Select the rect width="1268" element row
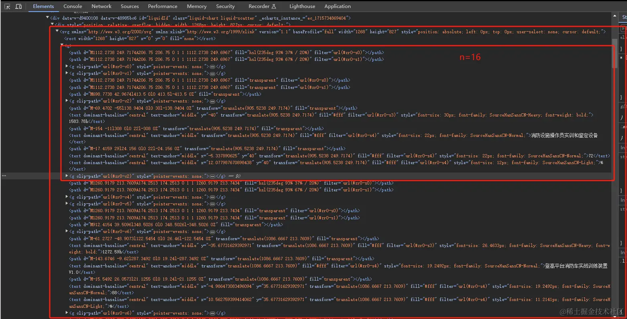The image size is (627, 319). [140, 38]
